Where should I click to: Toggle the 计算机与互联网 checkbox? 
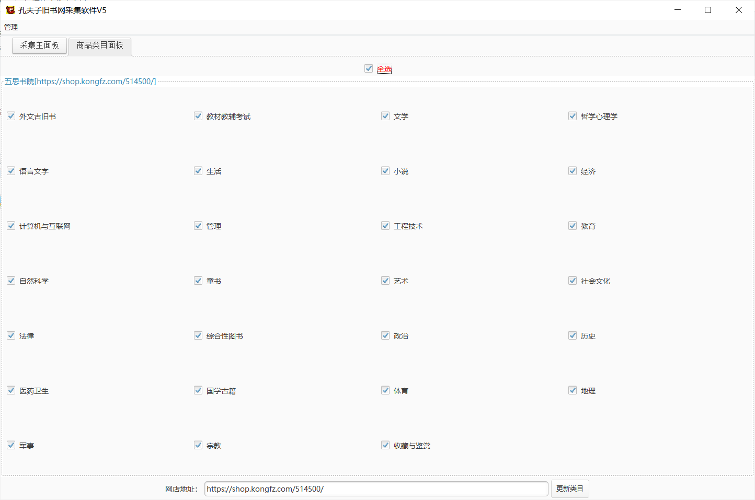[x=11, y=226]
